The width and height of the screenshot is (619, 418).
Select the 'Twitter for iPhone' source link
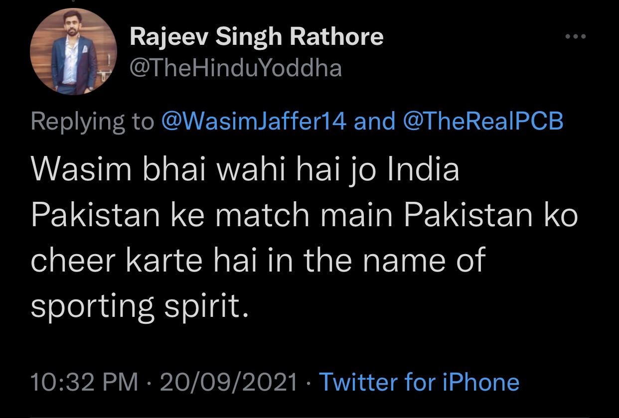click(419, 382)
